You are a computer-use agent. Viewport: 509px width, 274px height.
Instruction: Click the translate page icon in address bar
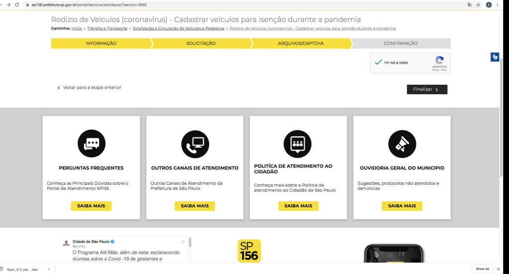tap(469, 5)
